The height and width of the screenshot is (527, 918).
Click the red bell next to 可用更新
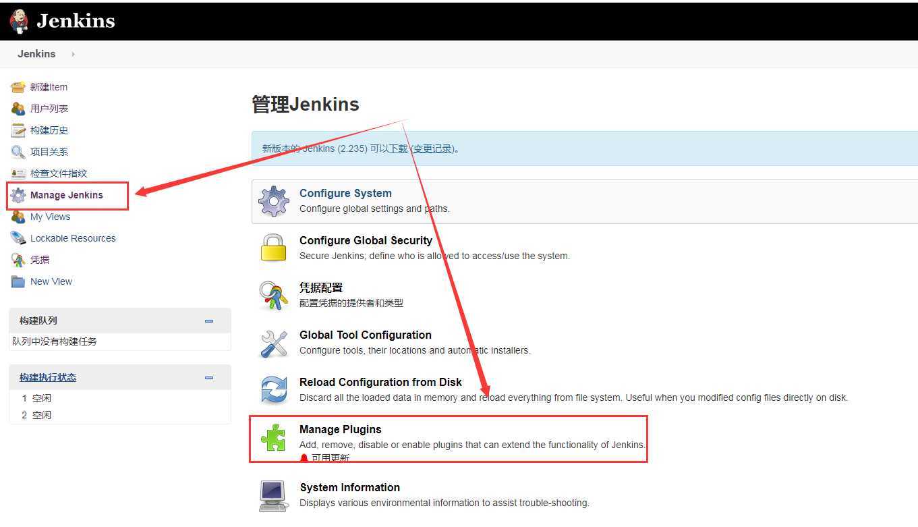point(304,458)
